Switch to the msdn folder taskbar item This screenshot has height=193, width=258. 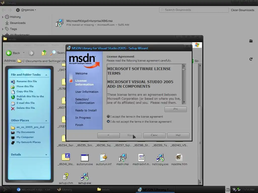click(103, 189)
